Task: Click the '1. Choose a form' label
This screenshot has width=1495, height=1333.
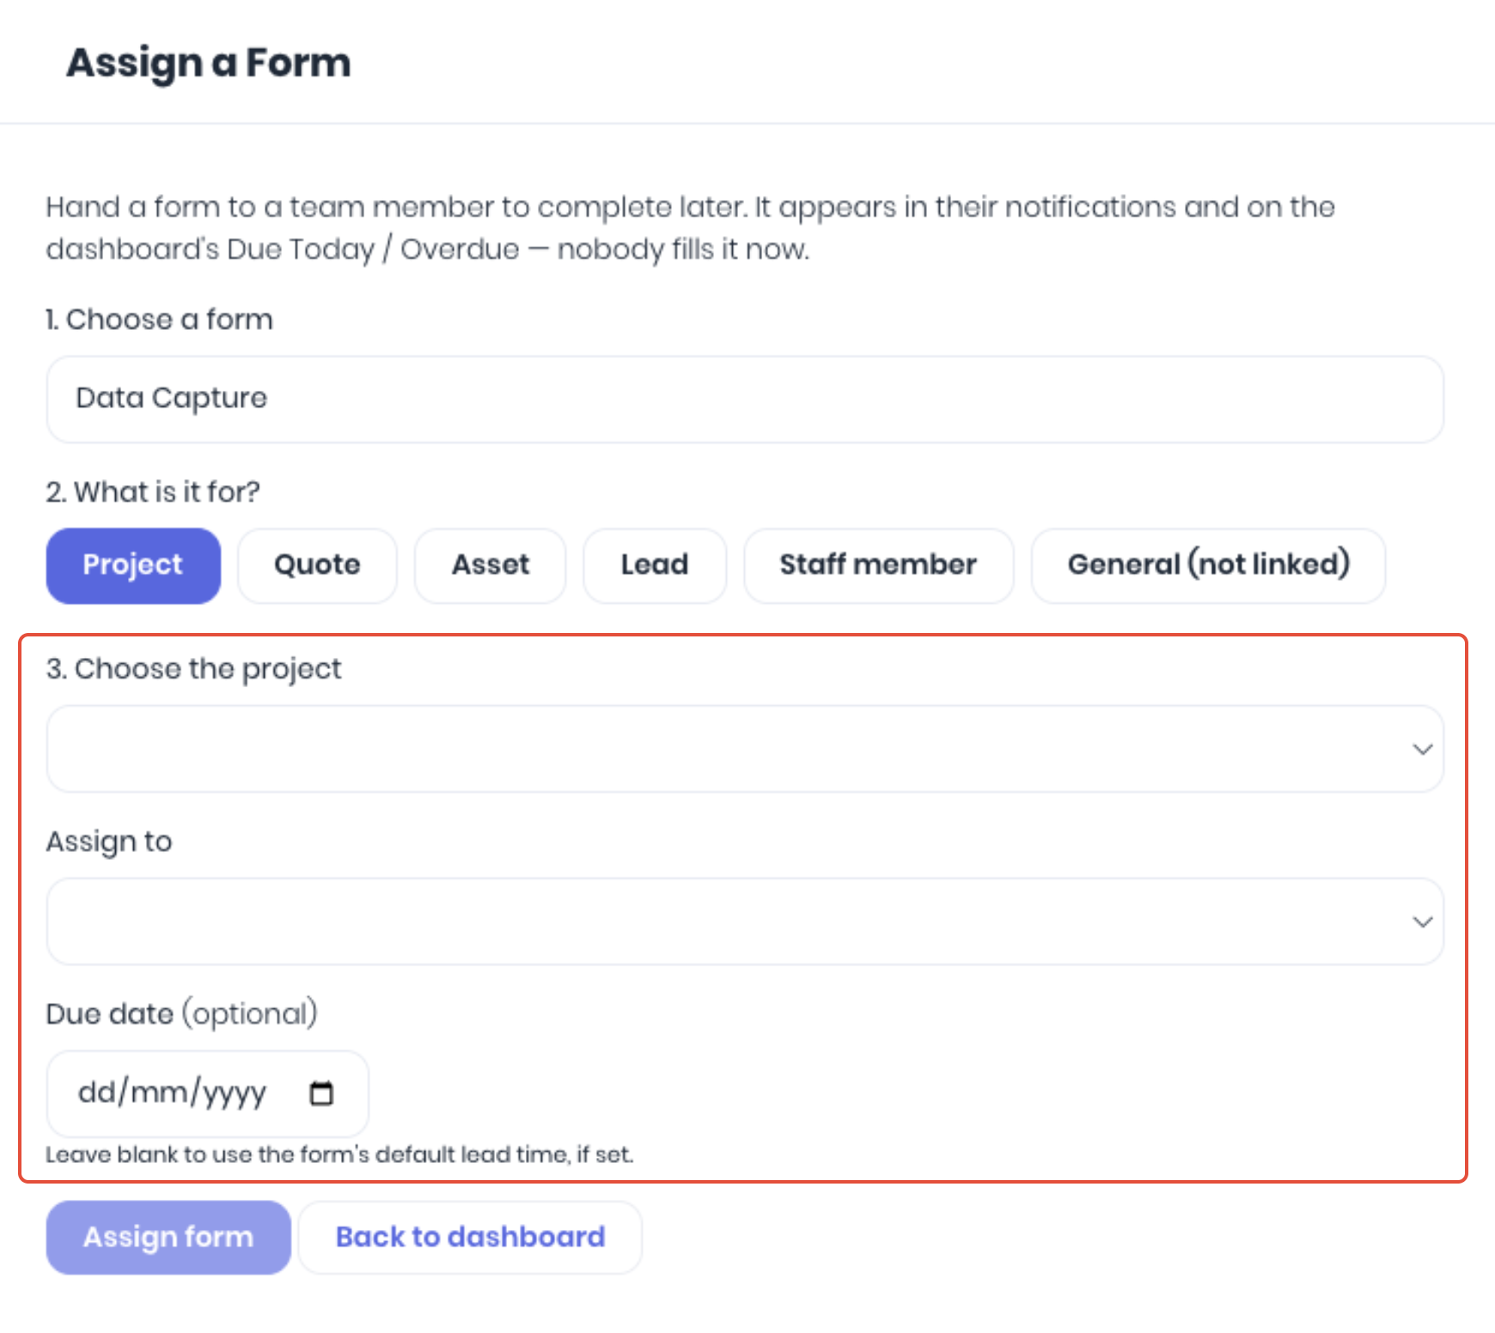Action: [159, 320]
